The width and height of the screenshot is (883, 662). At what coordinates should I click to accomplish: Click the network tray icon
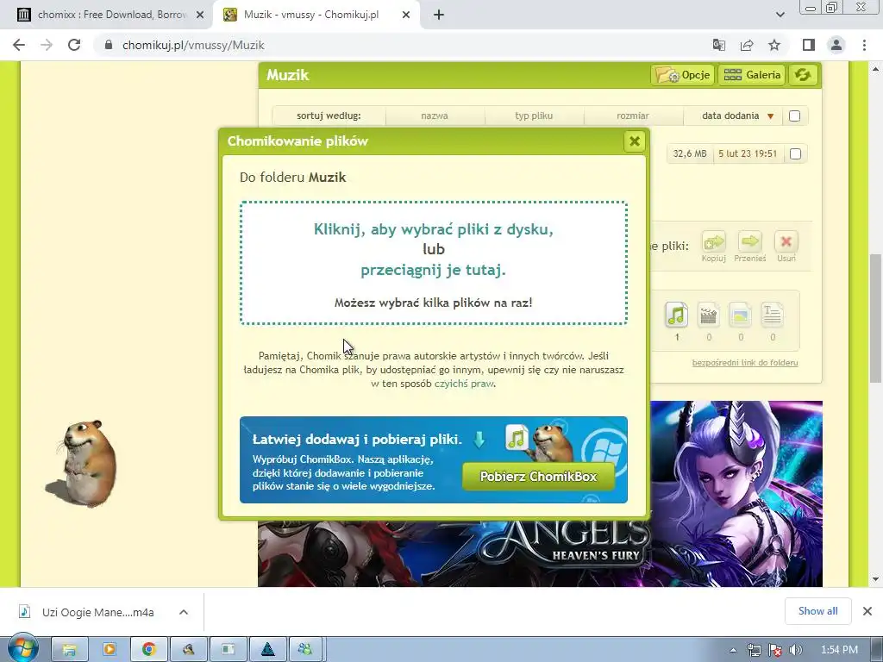(x=754, y=650)
